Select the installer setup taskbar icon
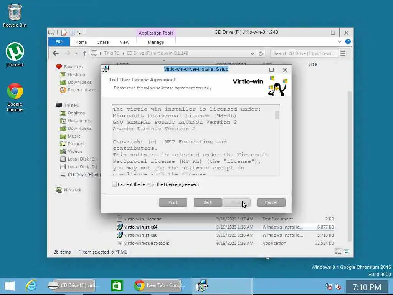Image resolution: width=393 pixels, height=295 pixels. point(201,285)
